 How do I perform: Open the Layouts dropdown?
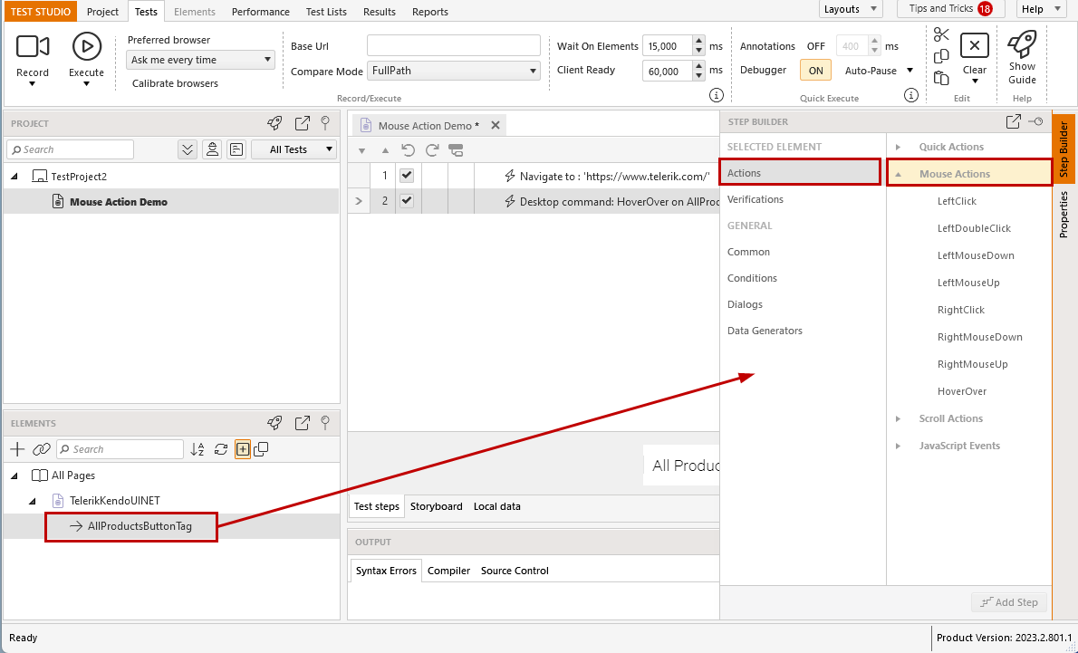click(x=852, y=9)
